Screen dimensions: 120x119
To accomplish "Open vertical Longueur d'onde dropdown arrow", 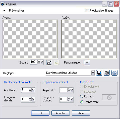I will pyautogui.click(x=72, y=99).
